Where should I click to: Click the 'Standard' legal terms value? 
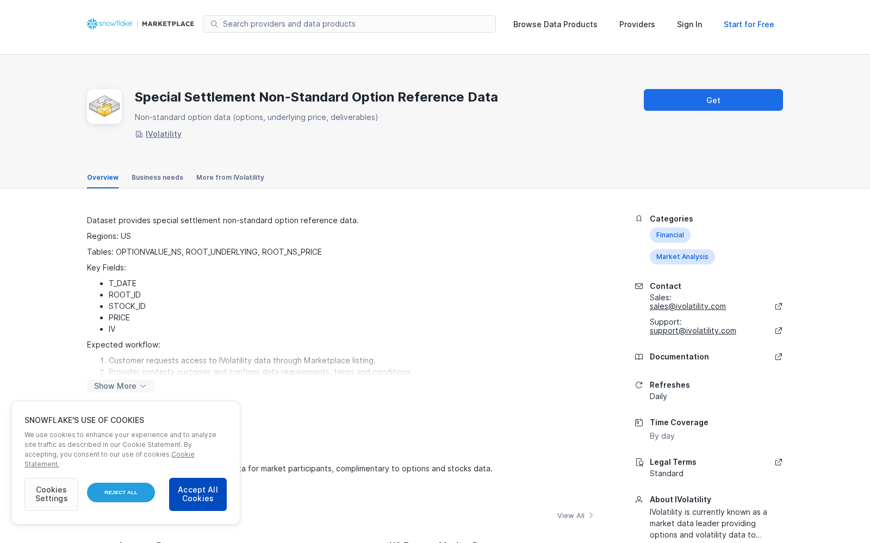click(667, 473)
